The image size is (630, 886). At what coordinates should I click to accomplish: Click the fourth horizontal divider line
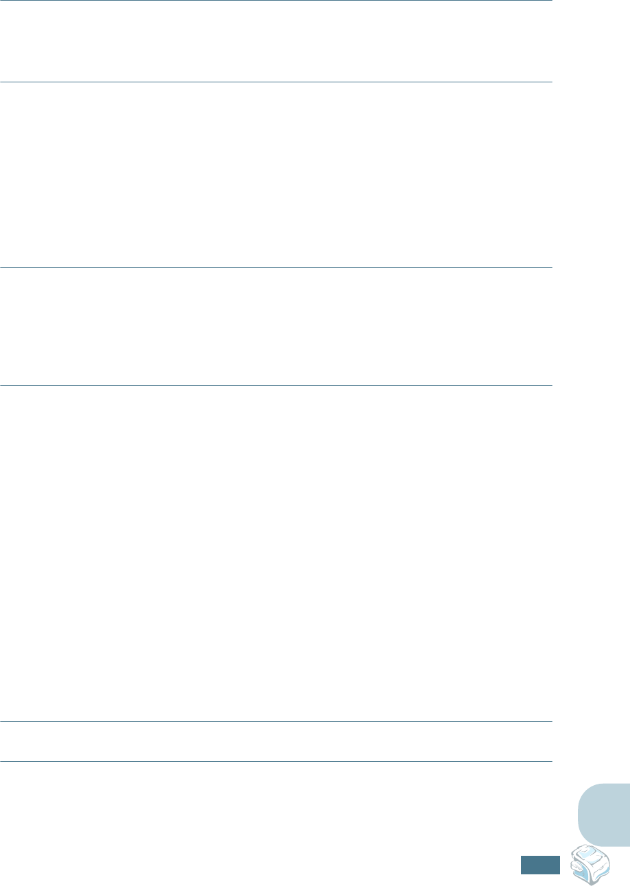pyautogui.click(x=276, y=385)
